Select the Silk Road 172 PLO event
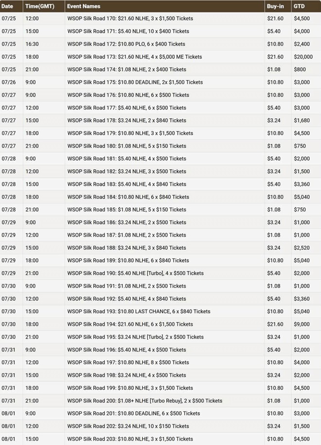Viewport: 321px width, 445px height. pyautogui.click(x=126, y=44)
